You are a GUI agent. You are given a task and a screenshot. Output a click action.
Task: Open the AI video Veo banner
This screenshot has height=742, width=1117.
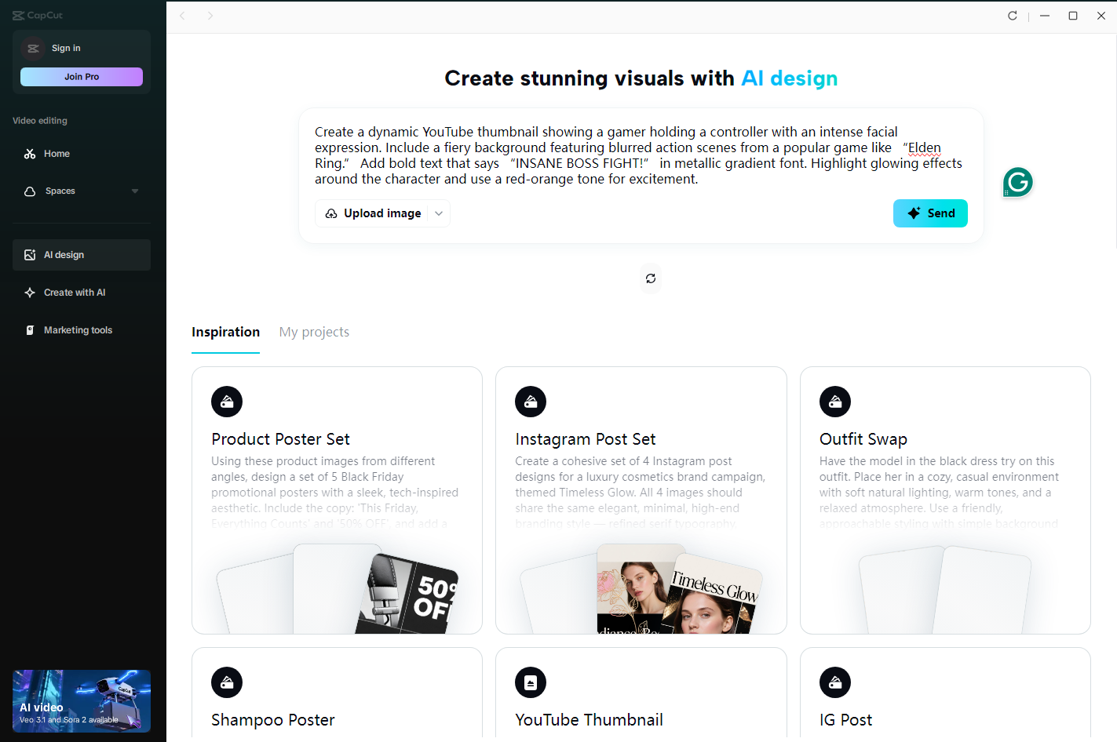[81, 700]
